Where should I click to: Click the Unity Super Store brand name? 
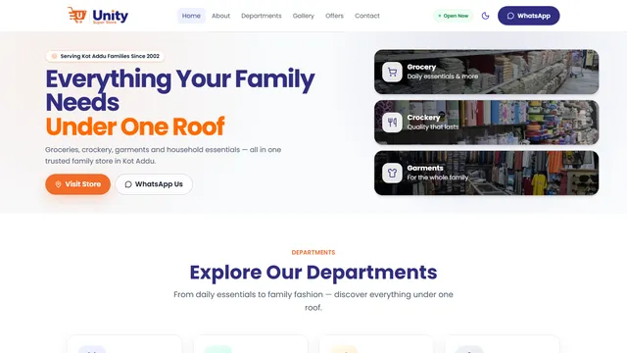tap(111, 16)
